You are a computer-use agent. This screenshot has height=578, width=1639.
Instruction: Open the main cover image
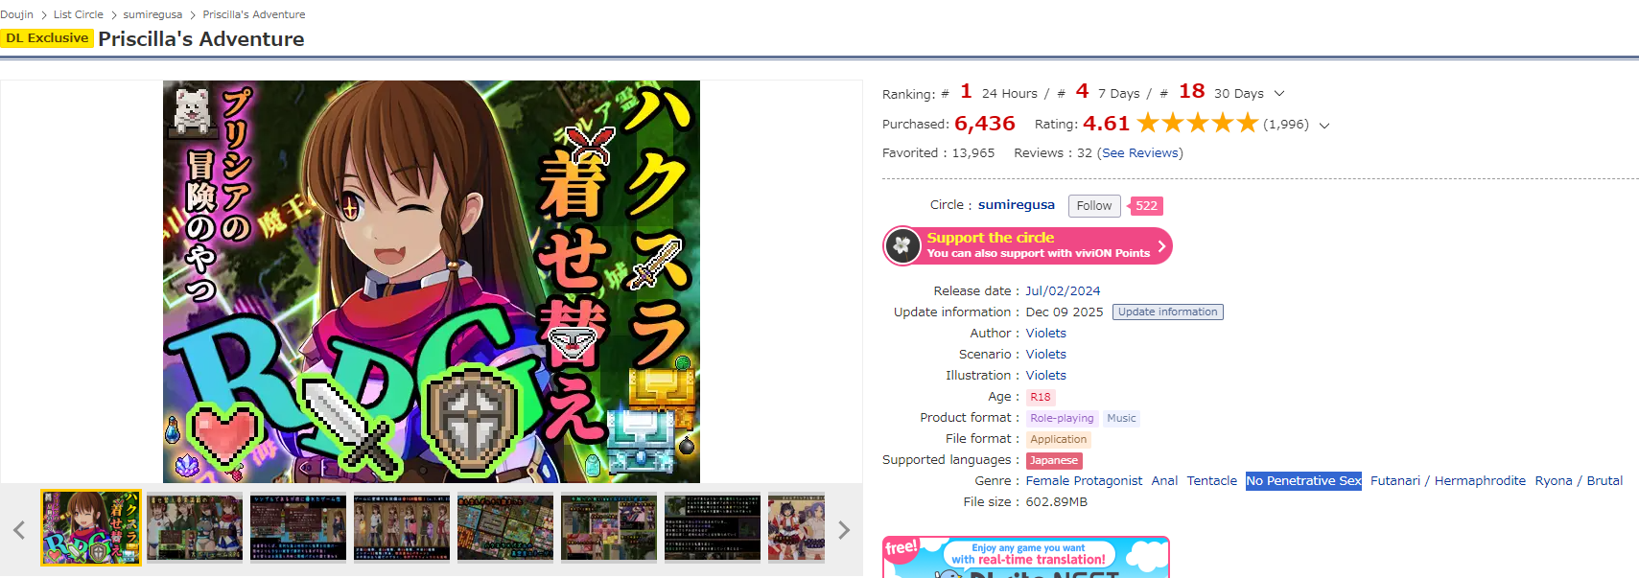tap(432, 281)
